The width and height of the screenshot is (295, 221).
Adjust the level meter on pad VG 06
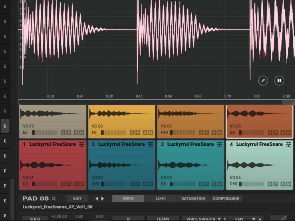coord(114,132)
